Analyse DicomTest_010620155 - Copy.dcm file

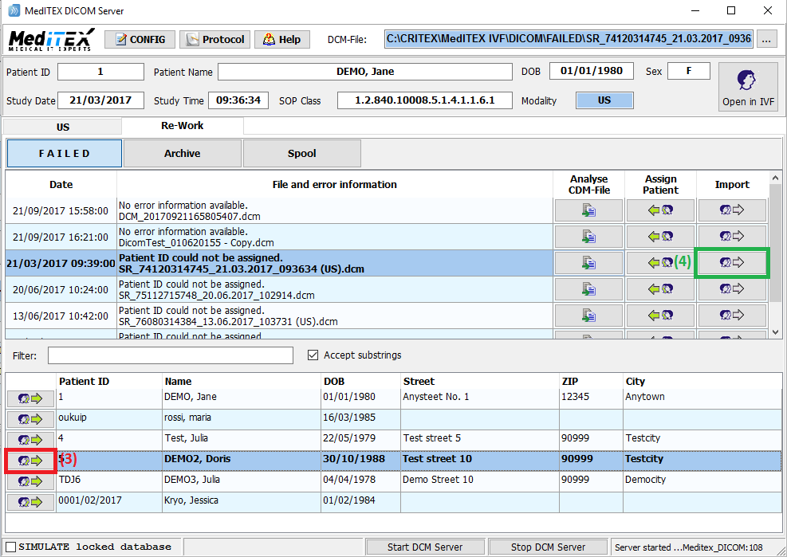click(588, 237)
